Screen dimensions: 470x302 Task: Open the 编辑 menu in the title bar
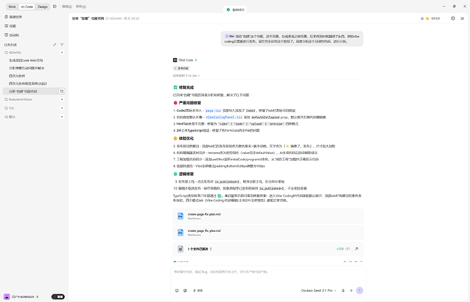coord(67,6)
